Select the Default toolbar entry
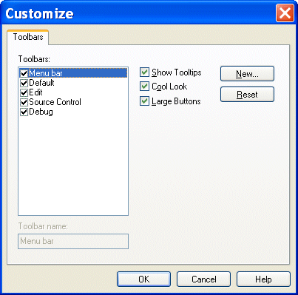 tap(41, 83)
